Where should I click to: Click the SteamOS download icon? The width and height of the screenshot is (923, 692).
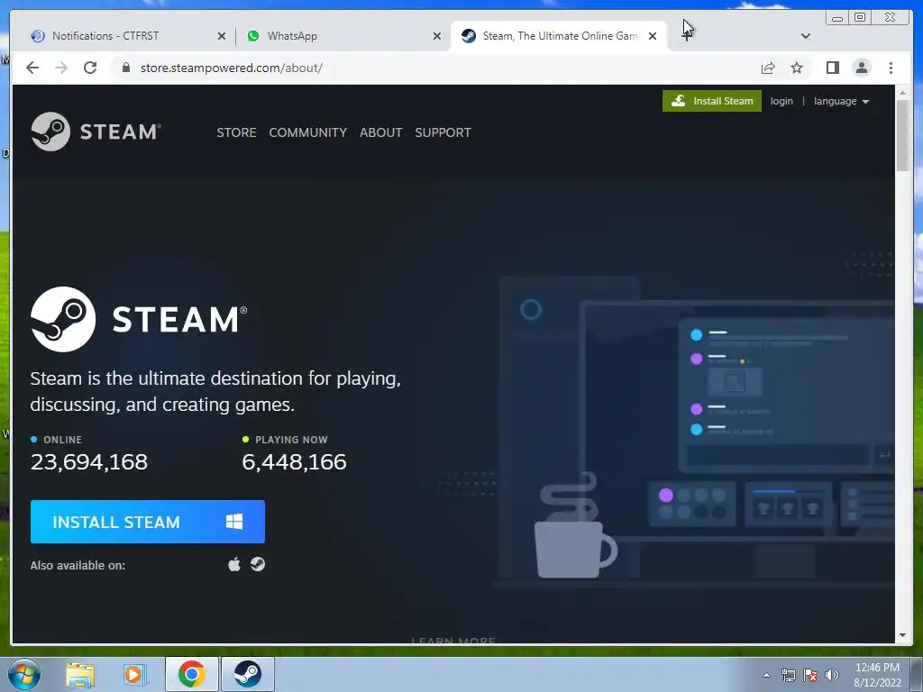tap(258, 564)
